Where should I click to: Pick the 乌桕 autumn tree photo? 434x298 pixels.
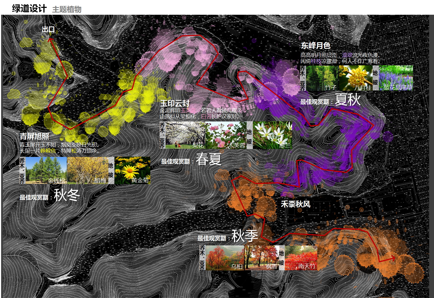click(x=225, y=258)
